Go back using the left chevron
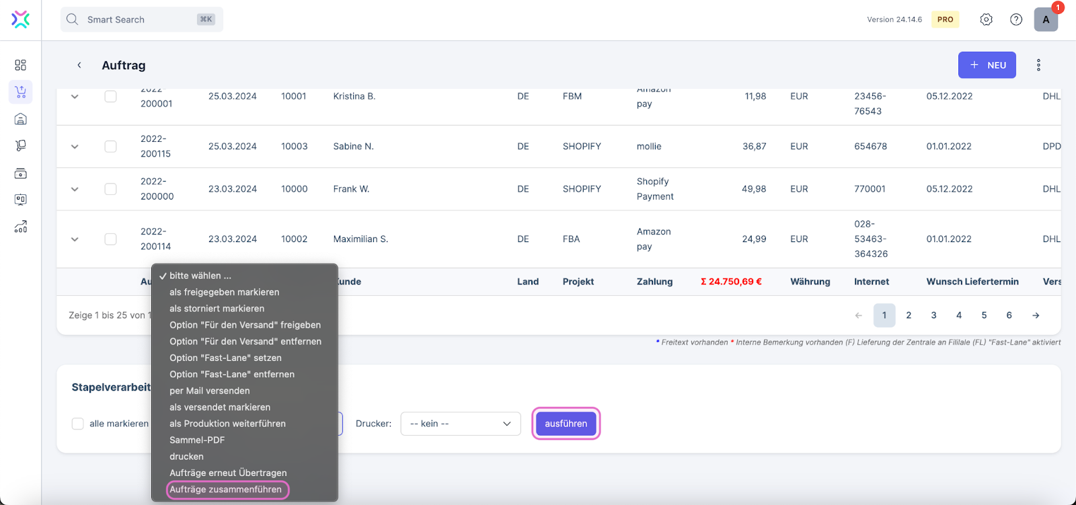The height and width of the screenshot is (505, 1076). pyautogui.click(x=79, y=65)
